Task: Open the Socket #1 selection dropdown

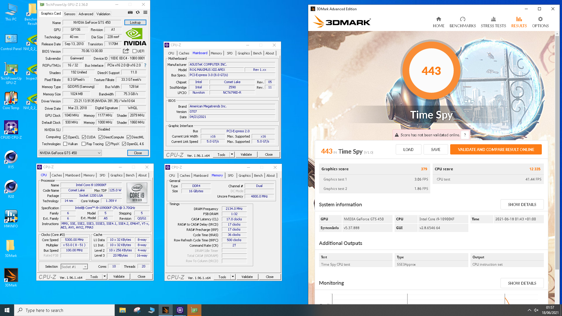Action: (74, 267)
